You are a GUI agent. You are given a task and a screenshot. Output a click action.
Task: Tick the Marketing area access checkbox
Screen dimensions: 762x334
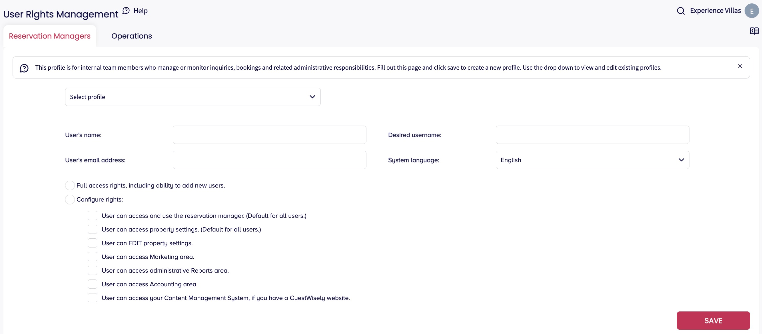click(93, 257)
